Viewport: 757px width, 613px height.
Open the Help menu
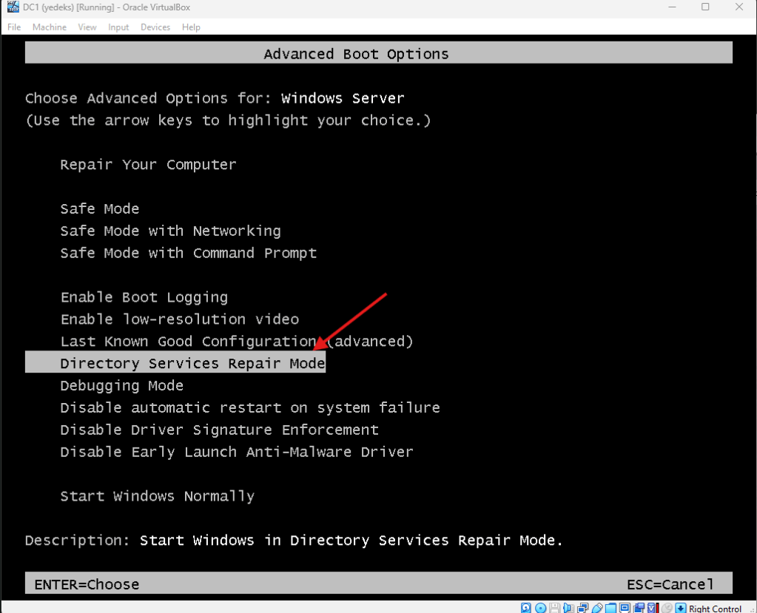(191, 27)
